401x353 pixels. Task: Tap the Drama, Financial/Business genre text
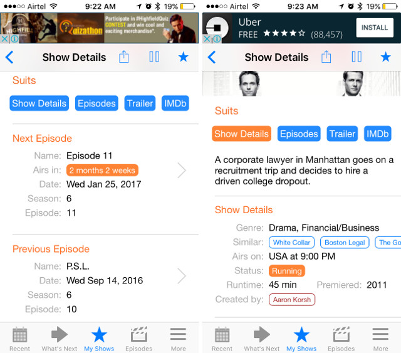324,228
